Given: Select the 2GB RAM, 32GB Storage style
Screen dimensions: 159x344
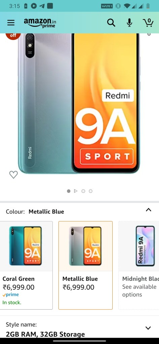Looking at the screenshot, I should click(x=45, y=334).
